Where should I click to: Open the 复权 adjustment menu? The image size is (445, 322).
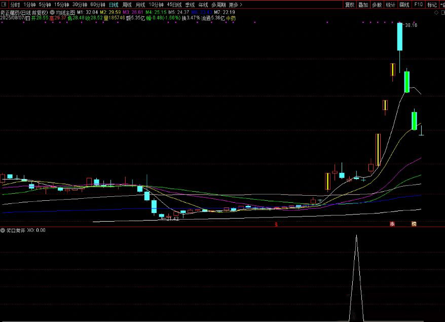tap(350, 5)
